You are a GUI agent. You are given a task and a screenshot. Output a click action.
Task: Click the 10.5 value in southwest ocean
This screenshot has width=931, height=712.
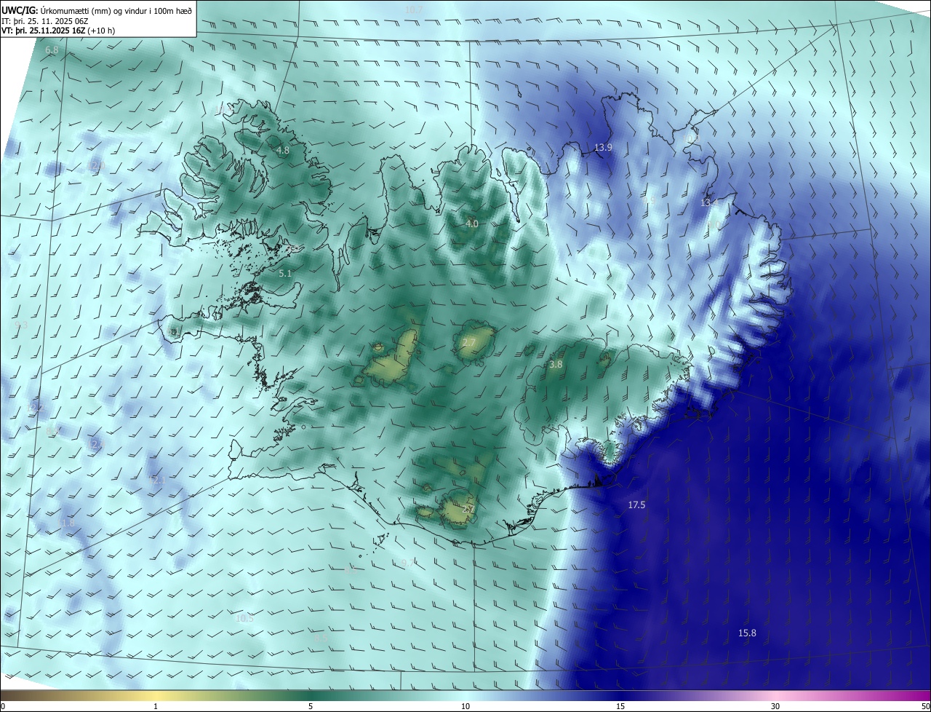tap(244, 619)
